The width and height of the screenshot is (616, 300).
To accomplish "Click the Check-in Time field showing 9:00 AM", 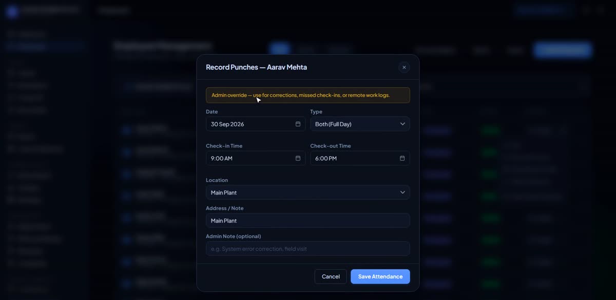I will 256,158.
